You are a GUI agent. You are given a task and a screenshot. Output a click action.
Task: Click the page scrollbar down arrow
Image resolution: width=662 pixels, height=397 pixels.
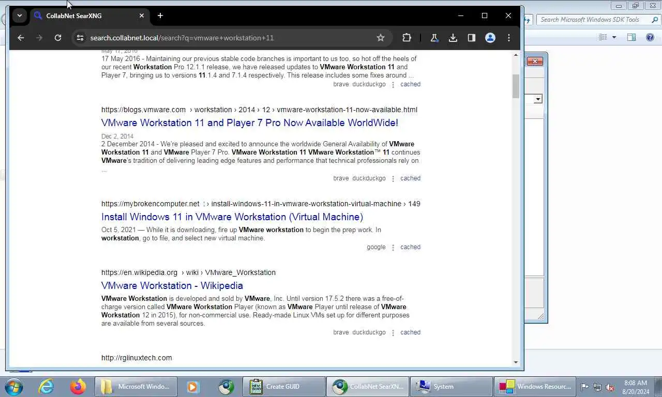point(516,362)
